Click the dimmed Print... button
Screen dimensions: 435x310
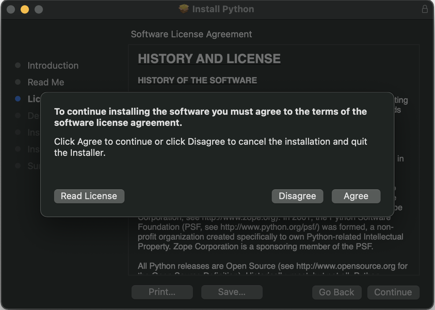(162, 292)
